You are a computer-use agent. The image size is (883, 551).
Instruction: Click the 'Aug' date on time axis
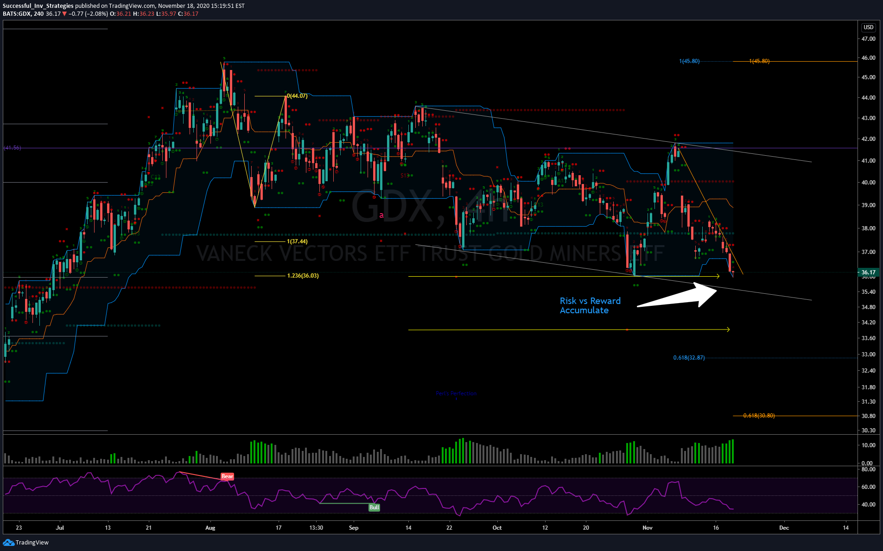click(210, 528)
